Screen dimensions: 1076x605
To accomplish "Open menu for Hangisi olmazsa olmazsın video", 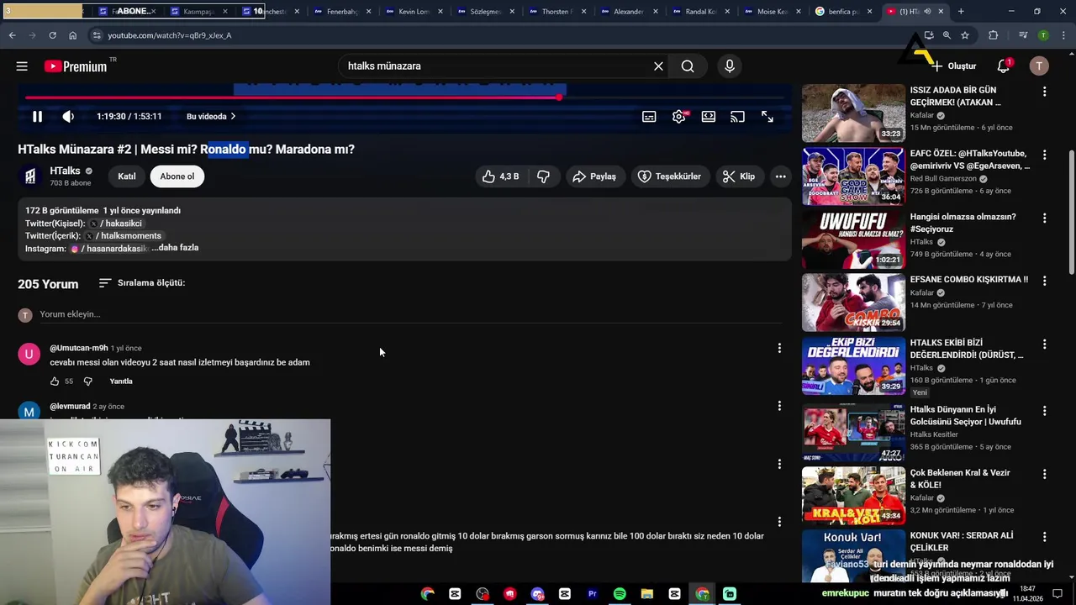I will click(x=1045, y=218).
